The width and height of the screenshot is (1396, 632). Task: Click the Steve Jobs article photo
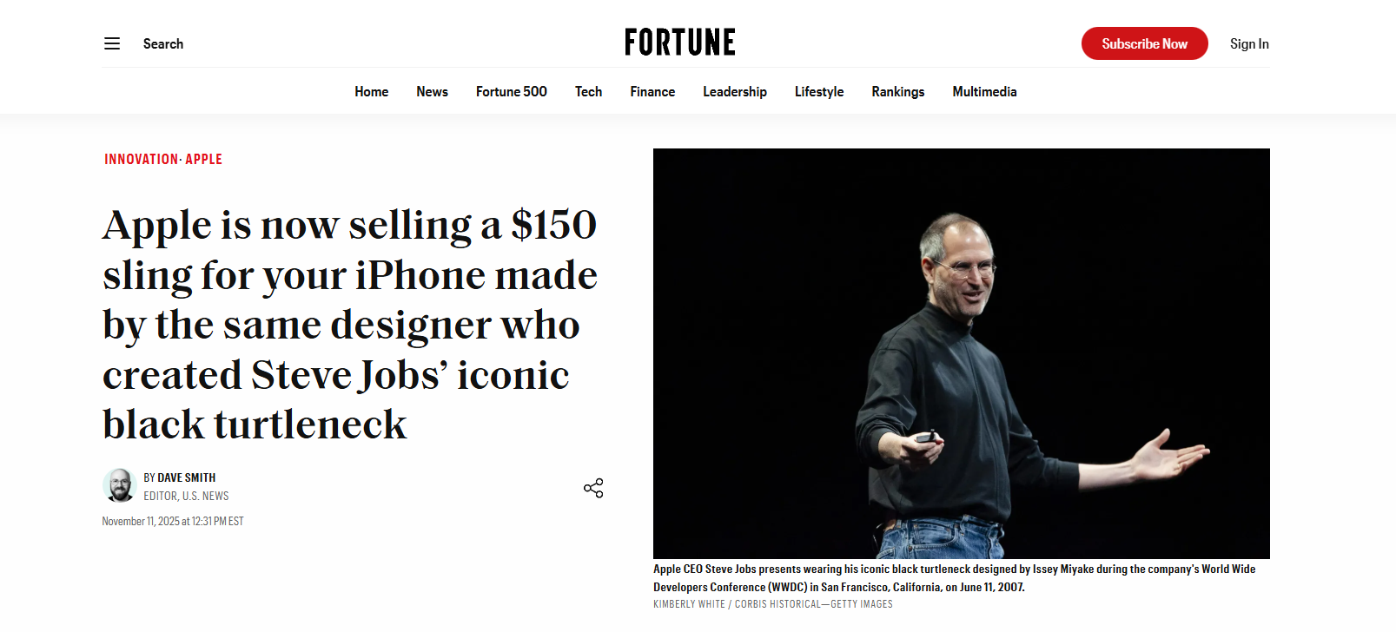(961, 352)
